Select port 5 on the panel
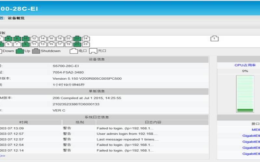 [9, 44]
